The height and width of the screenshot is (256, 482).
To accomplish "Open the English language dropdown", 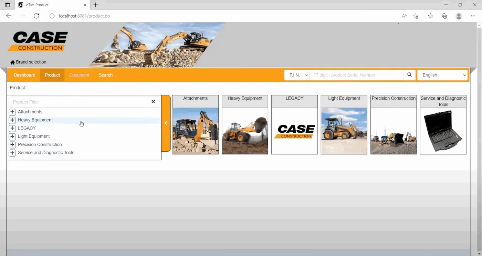I will tap(442, 75).
